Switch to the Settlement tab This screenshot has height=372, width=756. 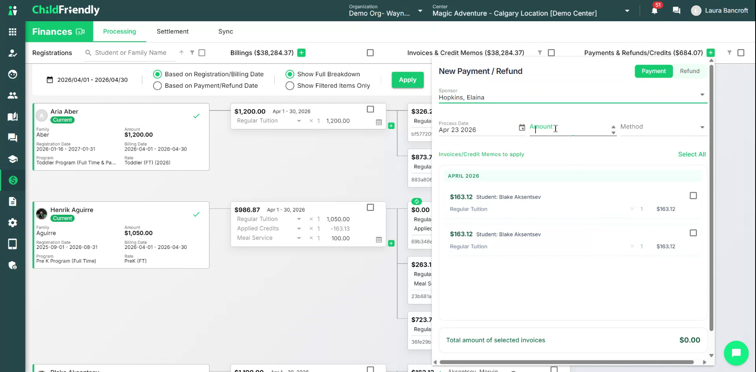click(172, 31)
